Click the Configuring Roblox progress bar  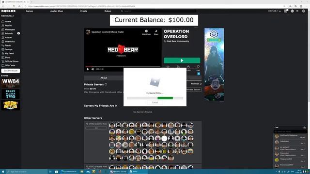155,98
